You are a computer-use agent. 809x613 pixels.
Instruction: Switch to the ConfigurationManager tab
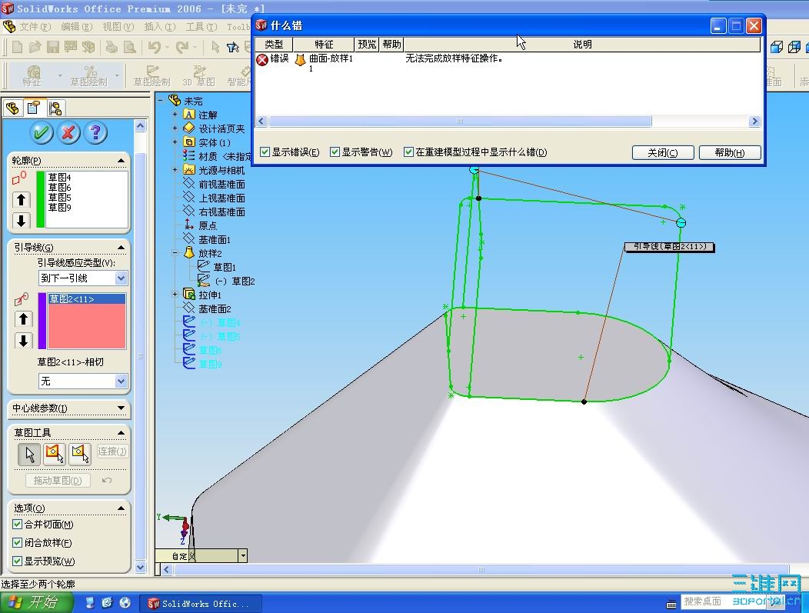point(55,108)
